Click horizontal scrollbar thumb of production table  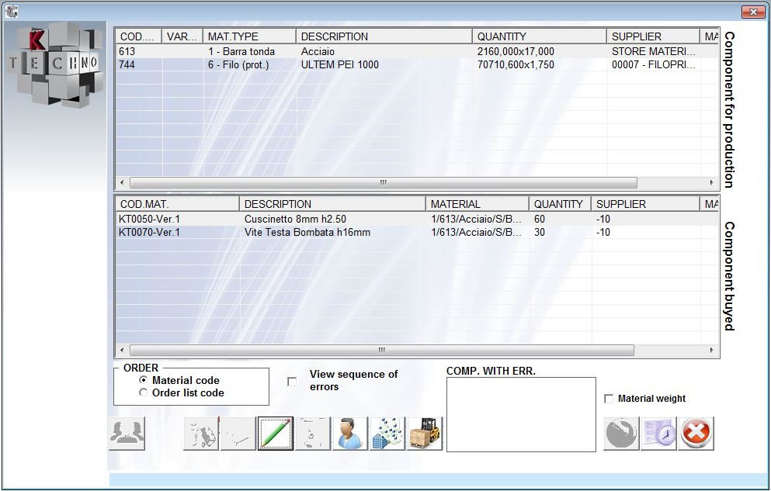[x=384, y=182]
